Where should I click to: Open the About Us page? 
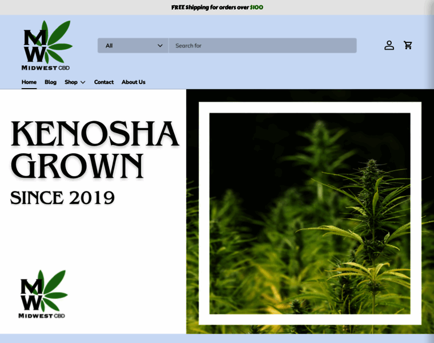pos(134,82)
